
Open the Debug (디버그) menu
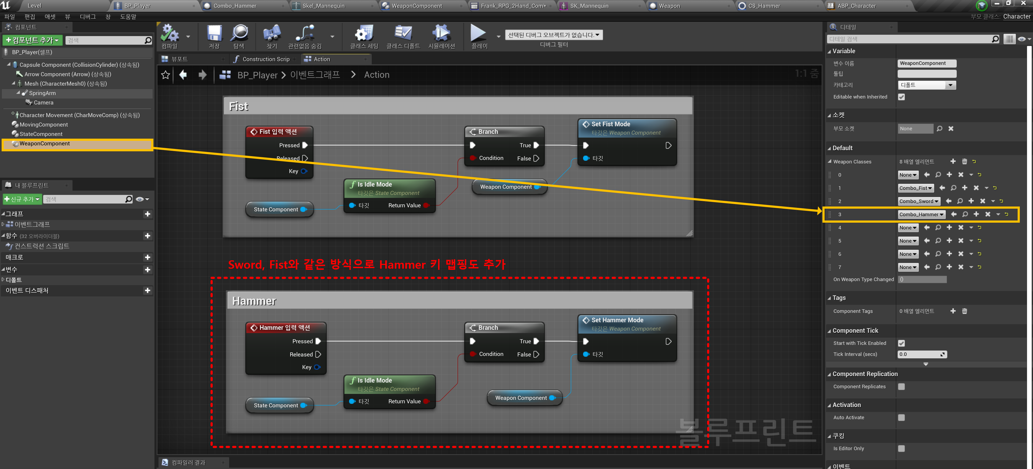click(87, 16)
